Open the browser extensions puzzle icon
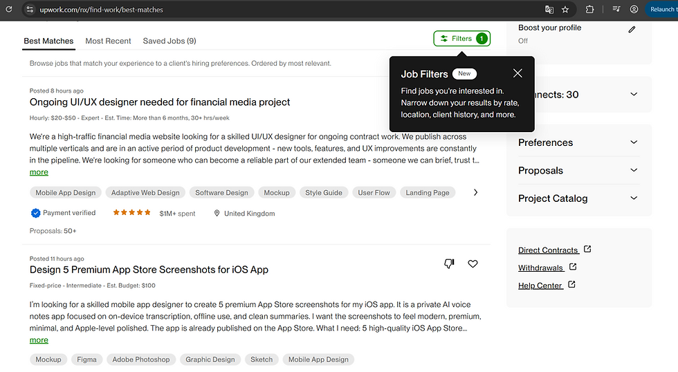Viewport: 678px width, 372px height. [589, 10]
